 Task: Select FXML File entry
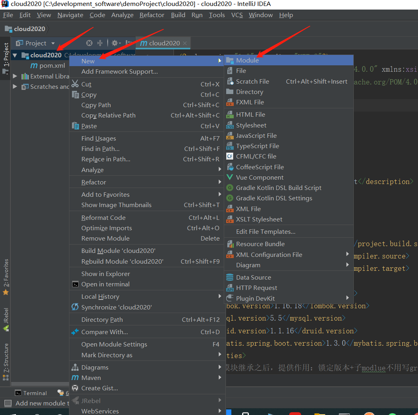coord(289,102)
